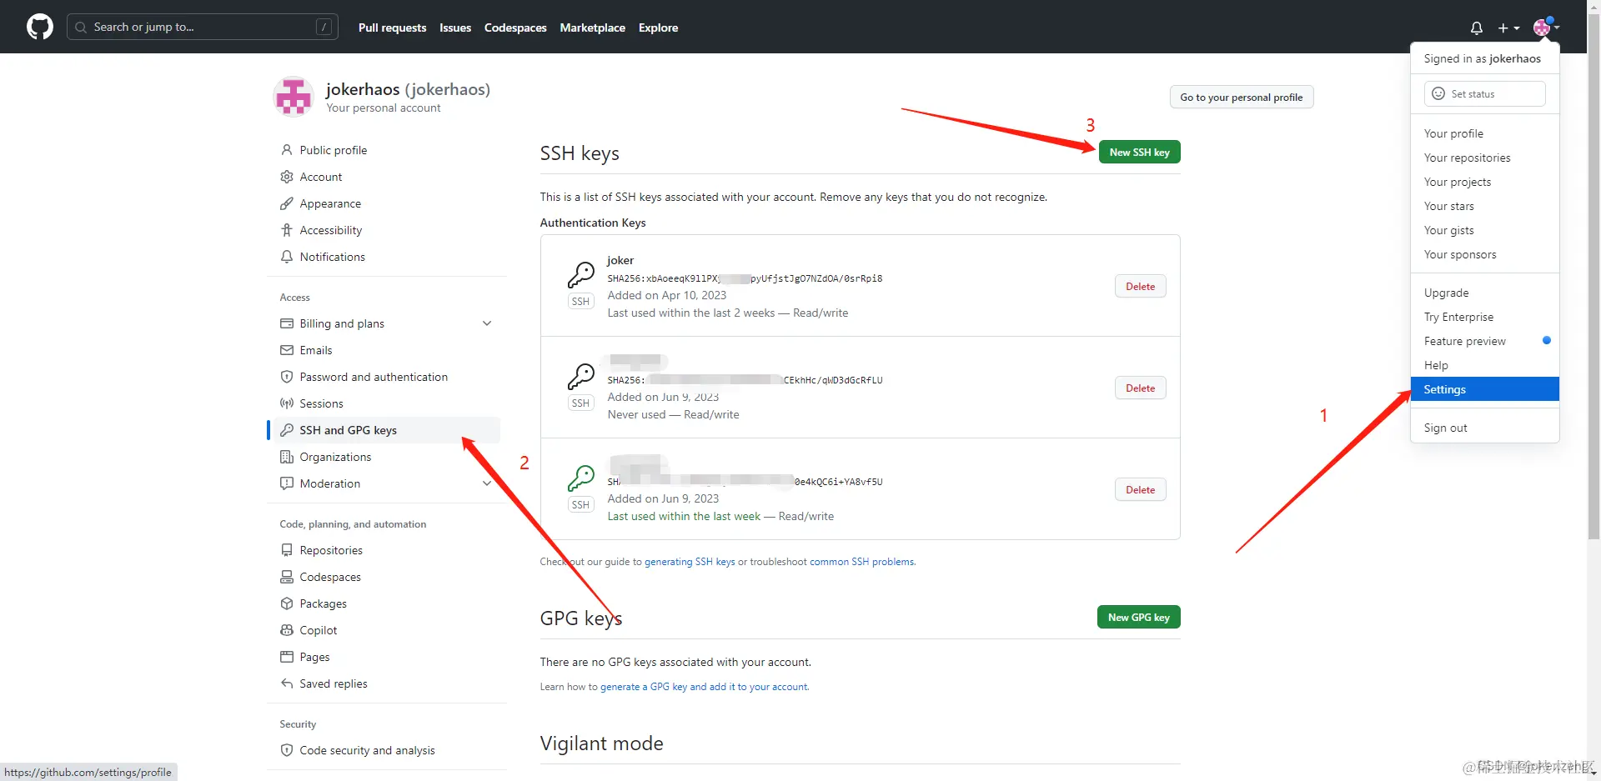Click the Moderation report icon
Screen dimensions: 1601x781
click(287, 483)
